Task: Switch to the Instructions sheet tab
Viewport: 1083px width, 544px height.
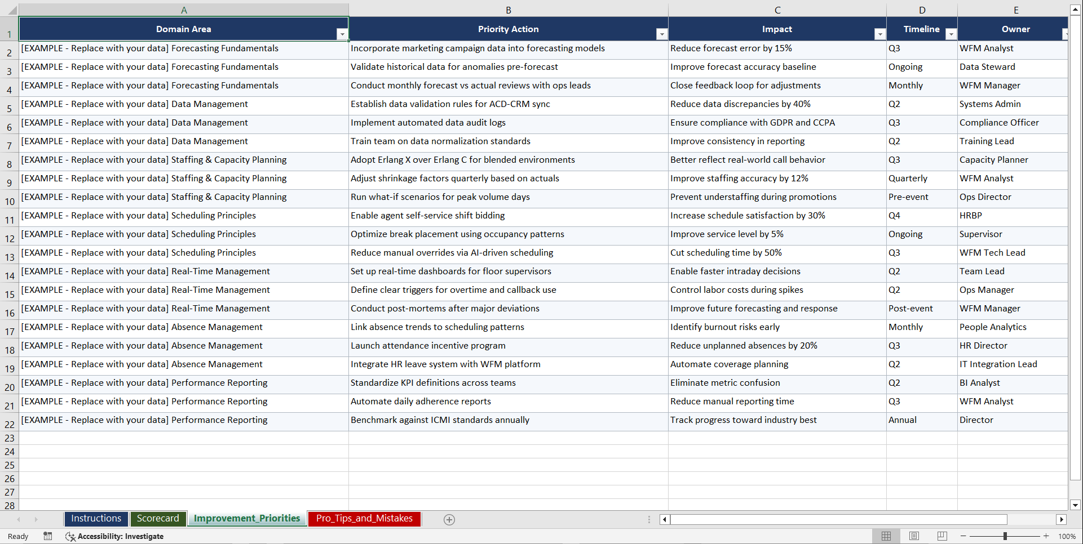Action: [x=96, y=519]
